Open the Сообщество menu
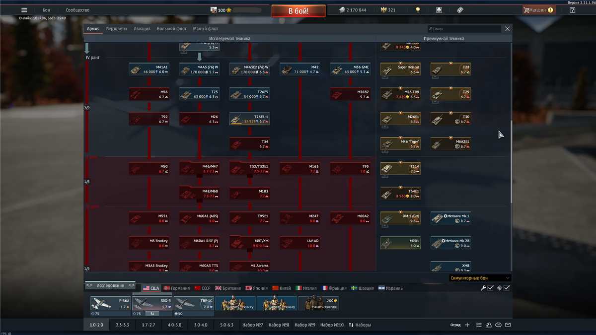 [x=77, y=10]
